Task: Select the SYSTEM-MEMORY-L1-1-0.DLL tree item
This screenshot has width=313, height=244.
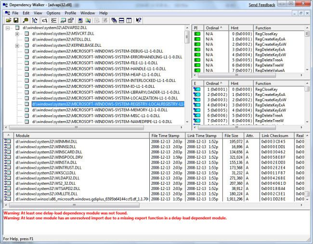Action: pyautogui.click(x=100, y=110)
